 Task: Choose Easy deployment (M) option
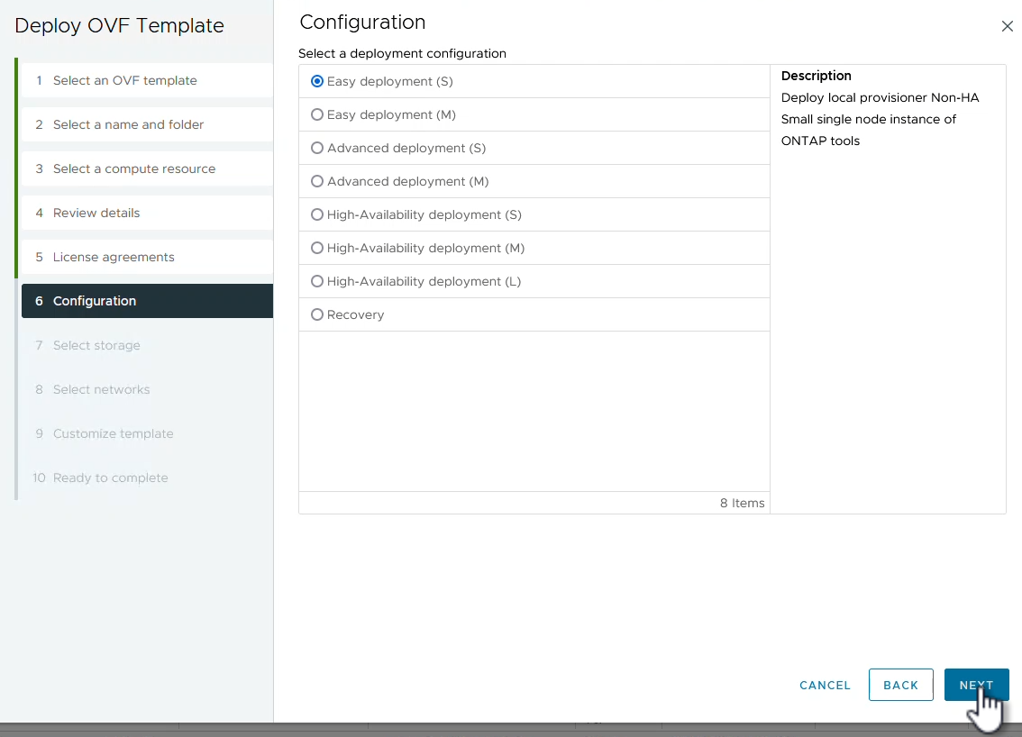coord(317,114)
